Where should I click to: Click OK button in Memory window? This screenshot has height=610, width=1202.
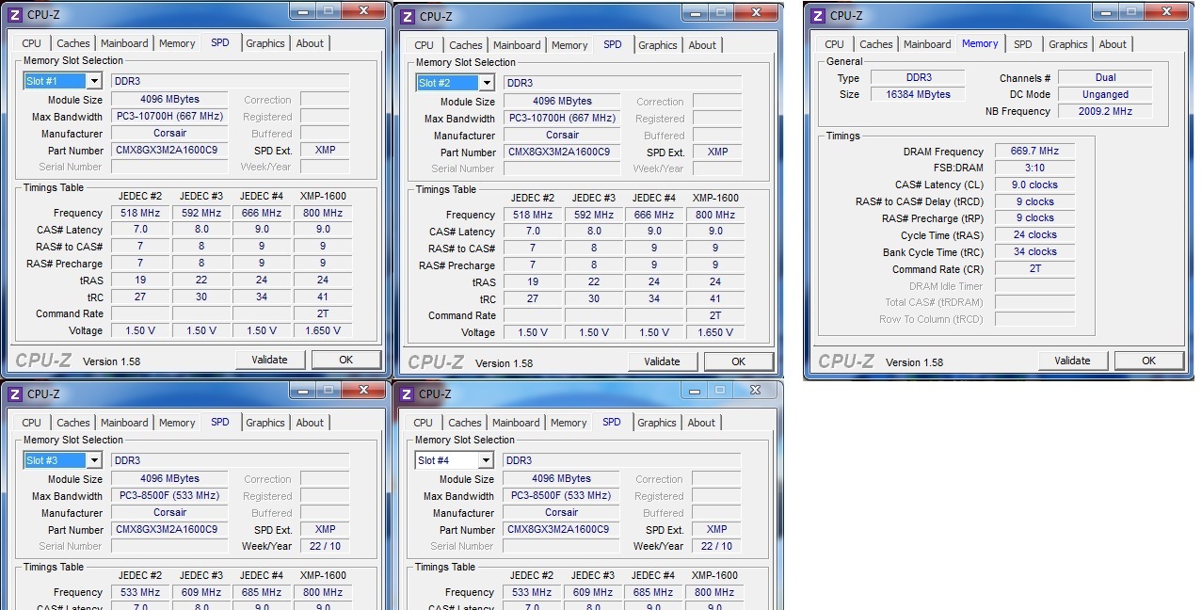(x=1149, y=361)
